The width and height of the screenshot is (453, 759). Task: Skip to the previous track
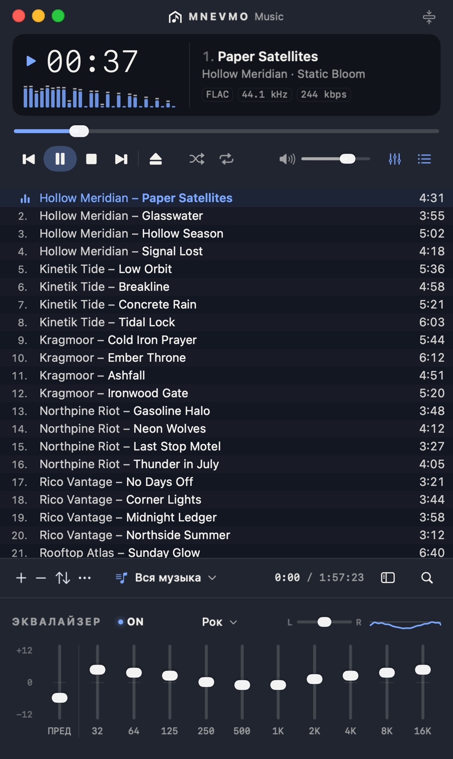point(29,159)
